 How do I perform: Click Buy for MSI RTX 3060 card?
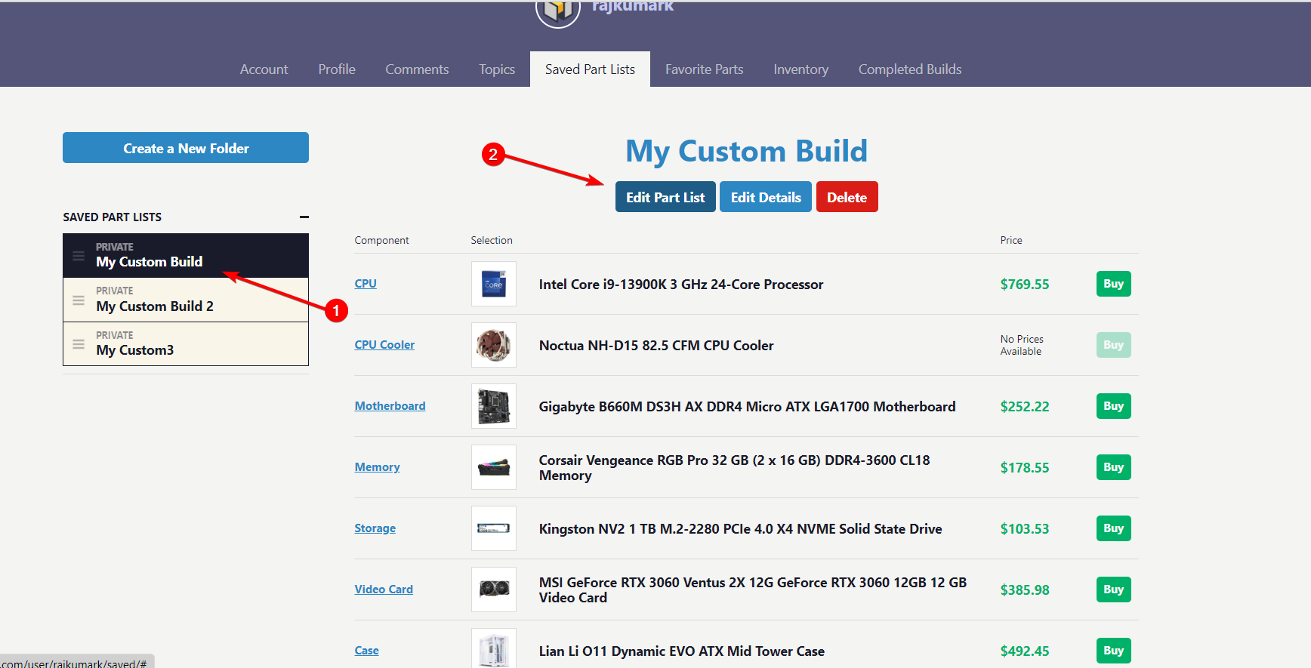pos(1114,590)
